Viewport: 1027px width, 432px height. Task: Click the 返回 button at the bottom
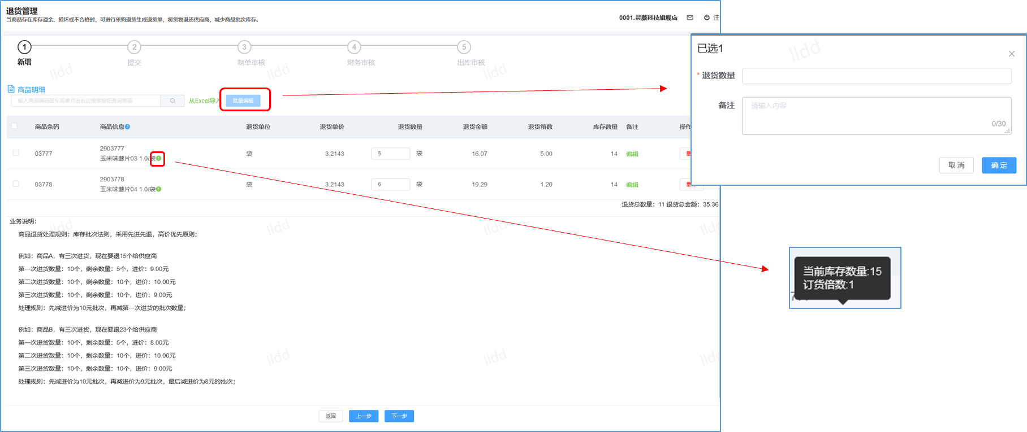pos(331,416)
